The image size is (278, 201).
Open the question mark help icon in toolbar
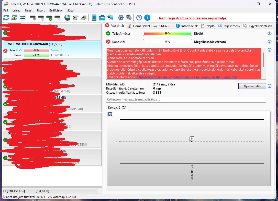coord(139,18)
